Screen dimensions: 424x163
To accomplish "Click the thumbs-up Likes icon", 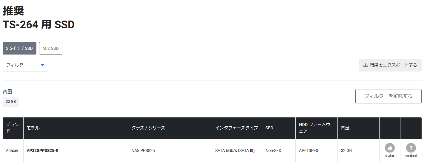I will click(x=390, y=148).
